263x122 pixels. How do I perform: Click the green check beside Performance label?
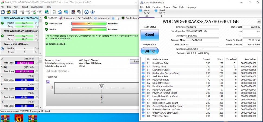click(x=46, y=24)
